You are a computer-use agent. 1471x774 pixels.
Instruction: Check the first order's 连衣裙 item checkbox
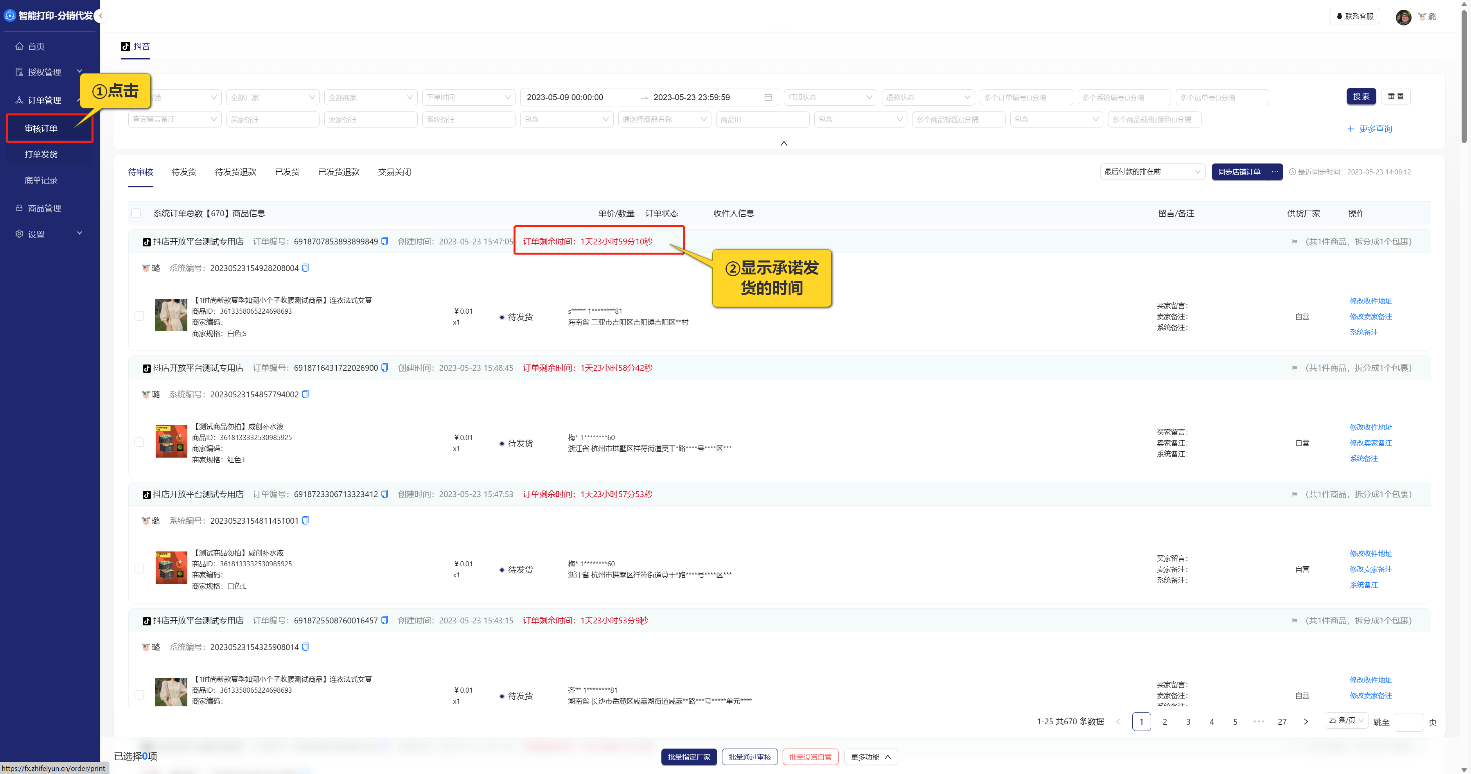click(139, 316)
